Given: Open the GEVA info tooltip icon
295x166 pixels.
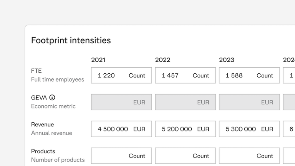Looking at the screenshot, I should (52, 98).
